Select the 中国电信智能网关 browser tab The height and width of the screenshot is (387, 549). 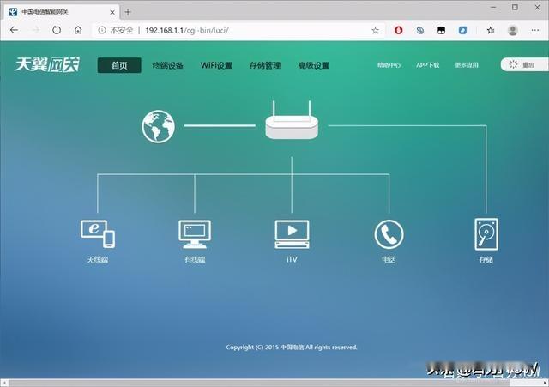(x=63, y=12)
